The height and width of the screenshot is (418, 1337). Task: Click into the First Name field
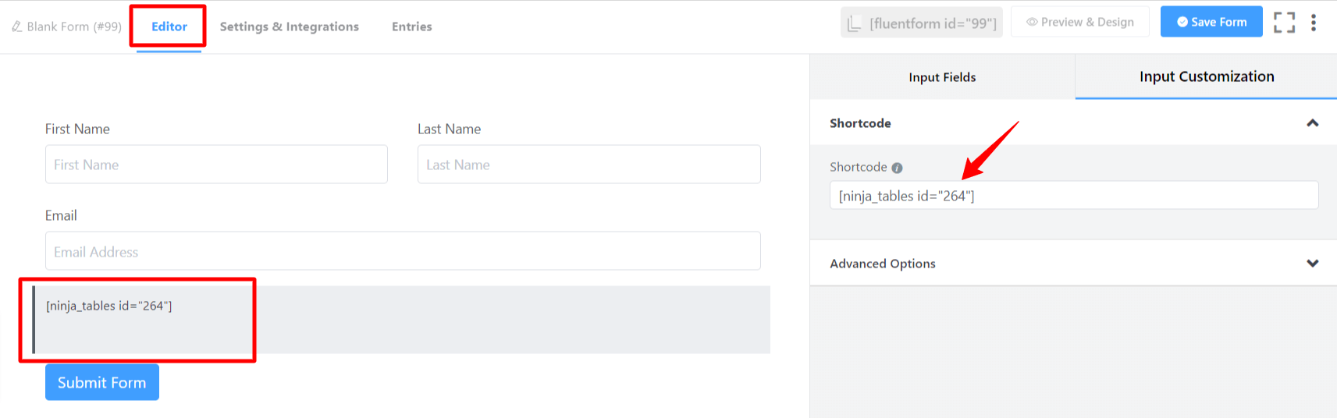216,165
